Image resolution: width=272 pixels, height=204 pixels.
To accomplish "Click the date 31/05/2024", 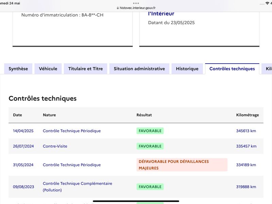I will [x=23, y=165].
